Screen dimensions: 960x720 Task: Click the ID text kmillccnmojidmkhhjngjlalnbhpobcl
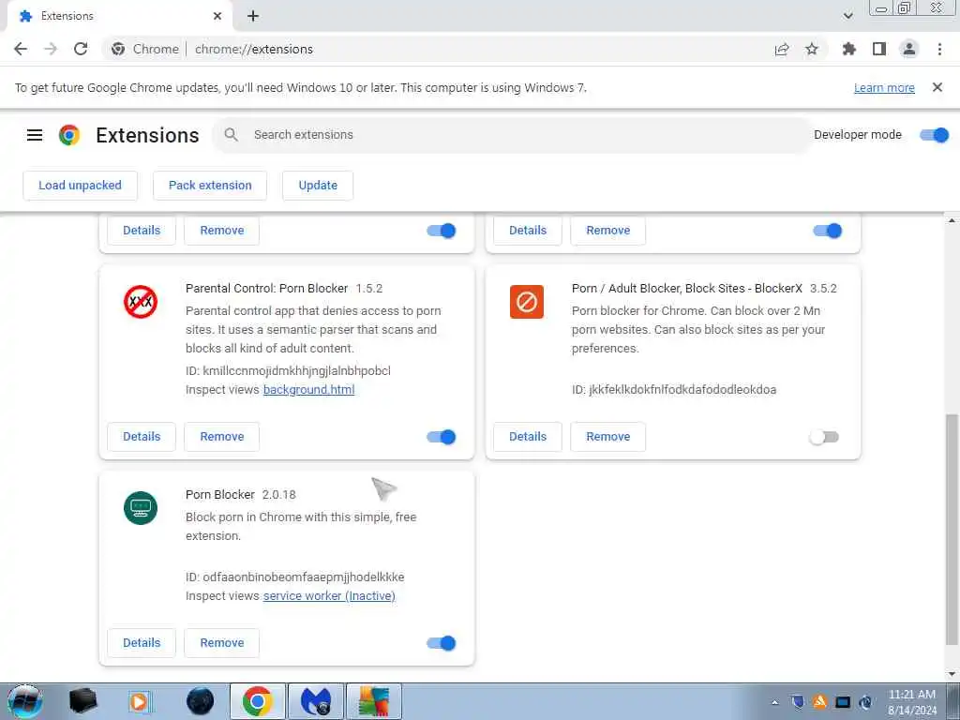(296, 371)
